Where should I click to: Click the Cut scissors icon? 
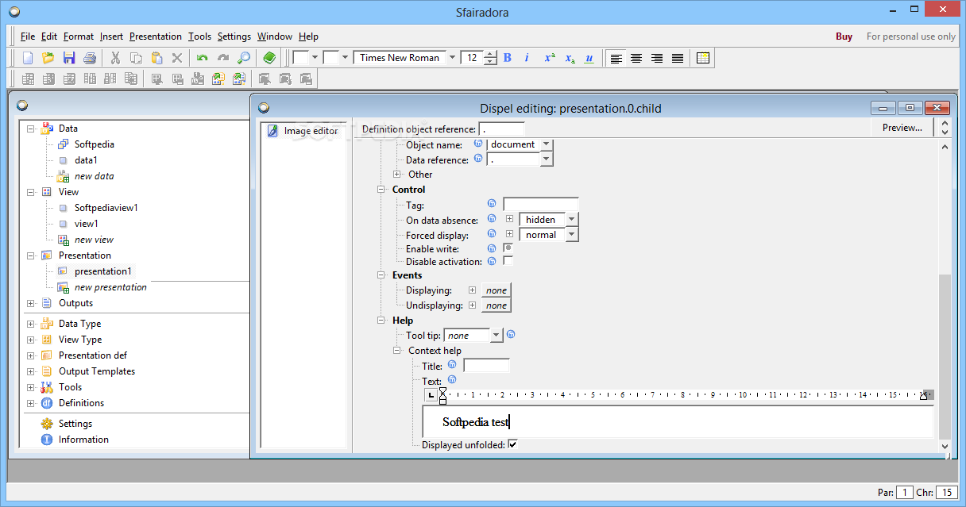pyautogui.click(x=115, y=58)
